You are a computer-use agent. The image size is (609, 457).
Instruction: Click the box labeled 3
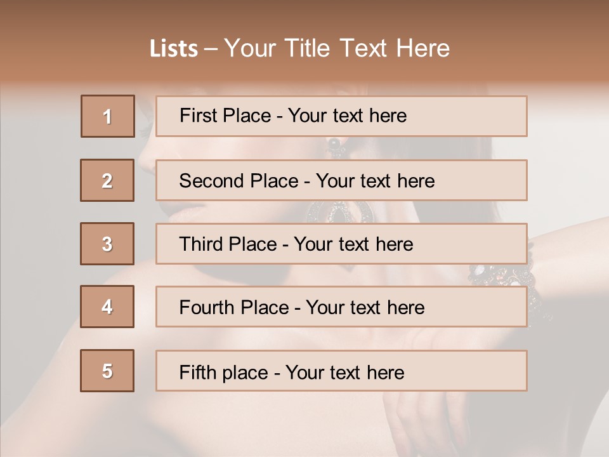click(x=107, y=244)
